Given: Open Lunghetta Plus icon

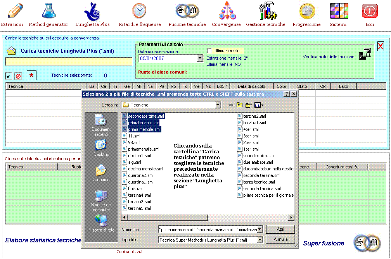Looking at the screenshot, I should [x=92, y=12].
